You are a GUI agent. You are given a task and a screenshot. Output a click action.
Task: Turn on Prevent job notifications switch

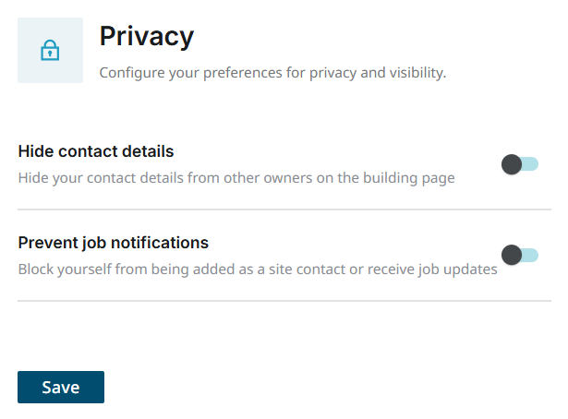(519, 255)
